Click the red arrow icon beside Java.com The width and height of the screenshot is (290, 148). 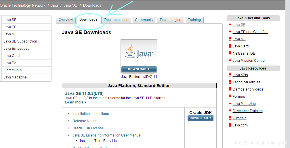[x=230, y=125]
